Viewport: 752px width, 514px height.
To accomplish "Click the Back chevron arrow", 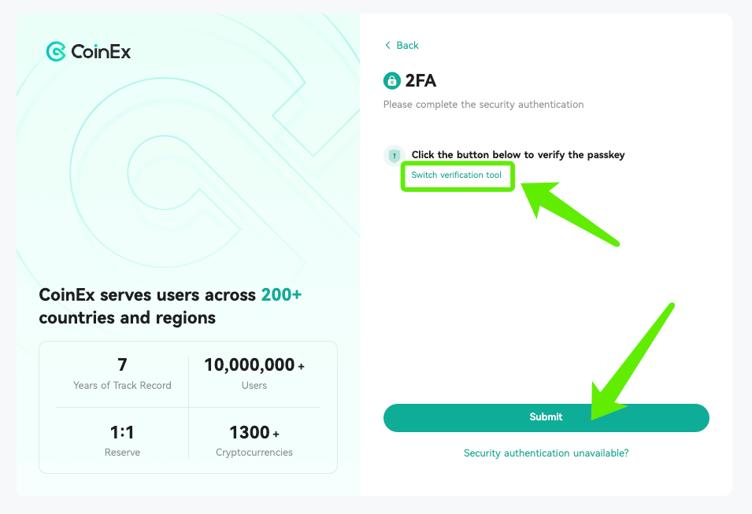I will 387,46.
